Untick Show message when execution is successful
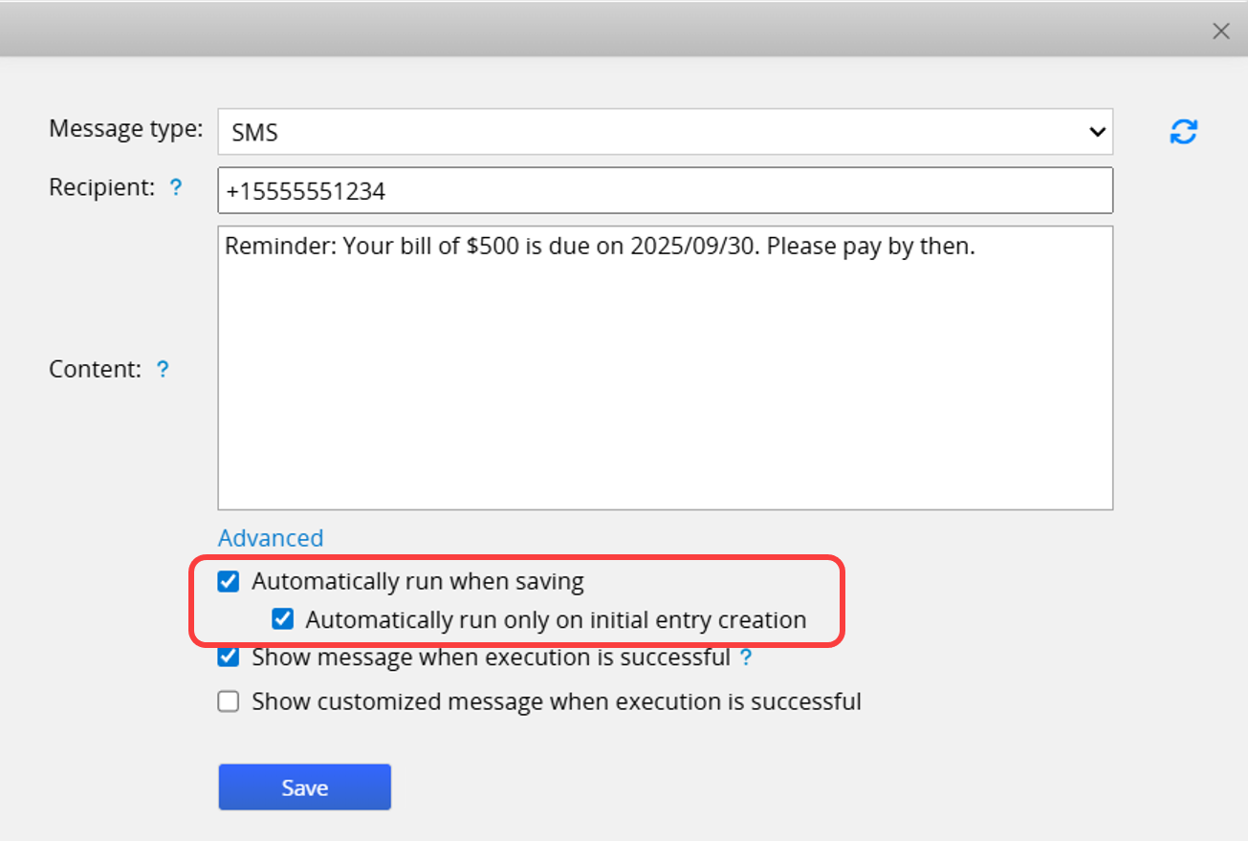 229,658
